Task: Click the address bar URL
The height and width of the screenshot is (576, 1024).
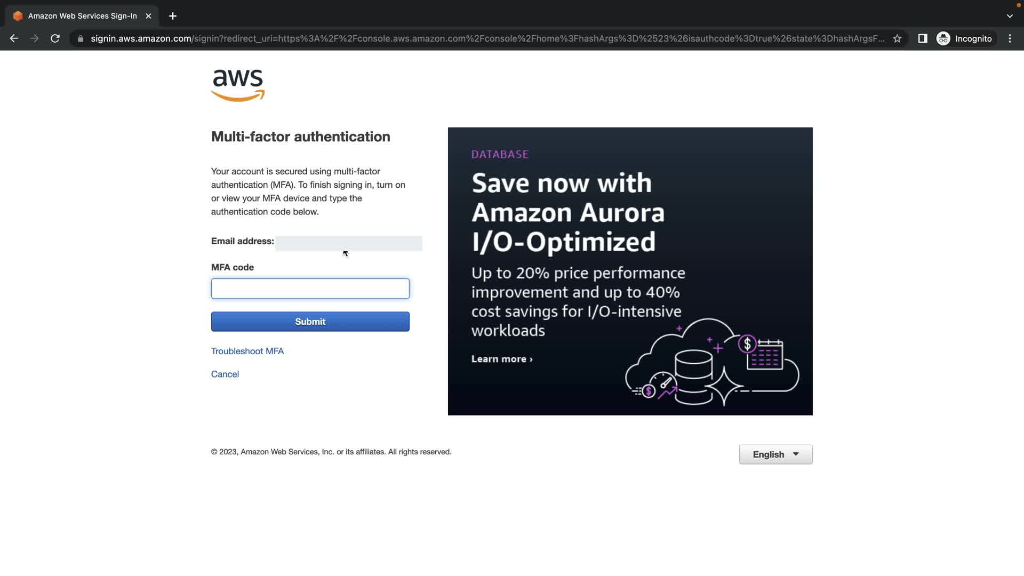Action: [480, 38]
